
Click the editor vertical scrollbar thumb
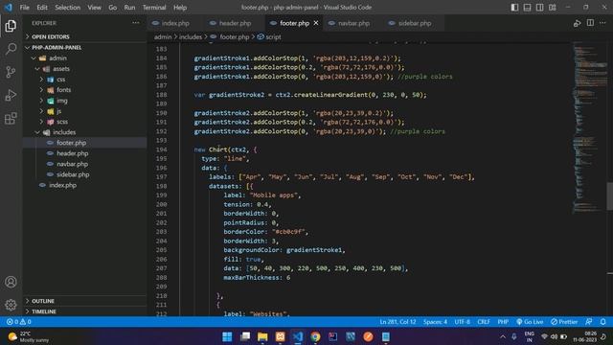(x=610, y=196)
